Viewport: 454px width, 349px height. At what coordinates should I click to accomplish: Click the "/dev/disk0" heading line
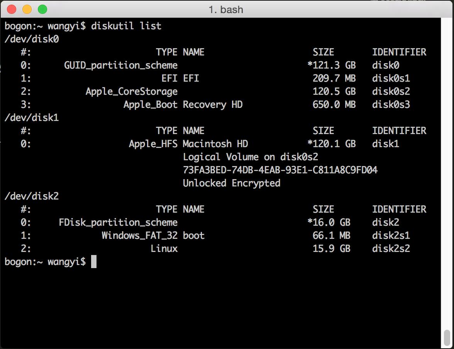32,39
